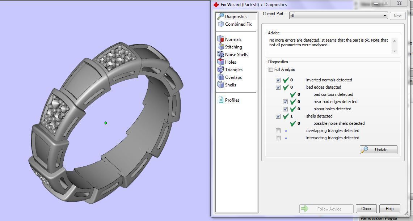Click the Close button

(366, 209)
